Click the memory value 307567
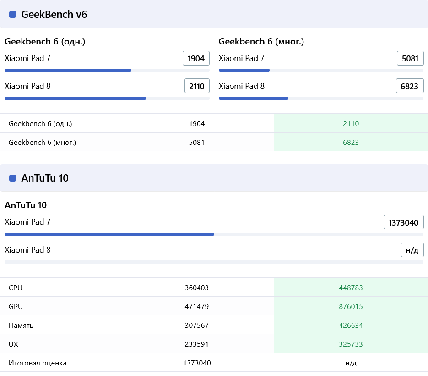Image resolution: width=428 pixels, height=376 pixels. coord(197,326)
